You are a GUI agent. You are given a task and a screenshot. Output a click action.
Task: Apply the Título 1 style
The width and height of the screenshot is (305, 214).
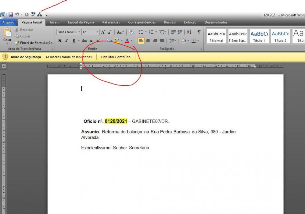tap(259, 36)
